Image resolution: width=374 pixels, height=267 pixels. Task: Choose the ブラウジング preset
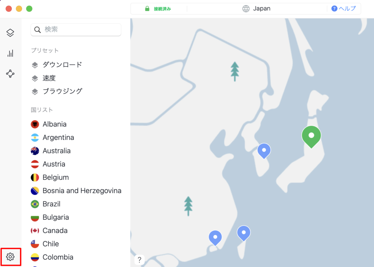tap(57, 91)
